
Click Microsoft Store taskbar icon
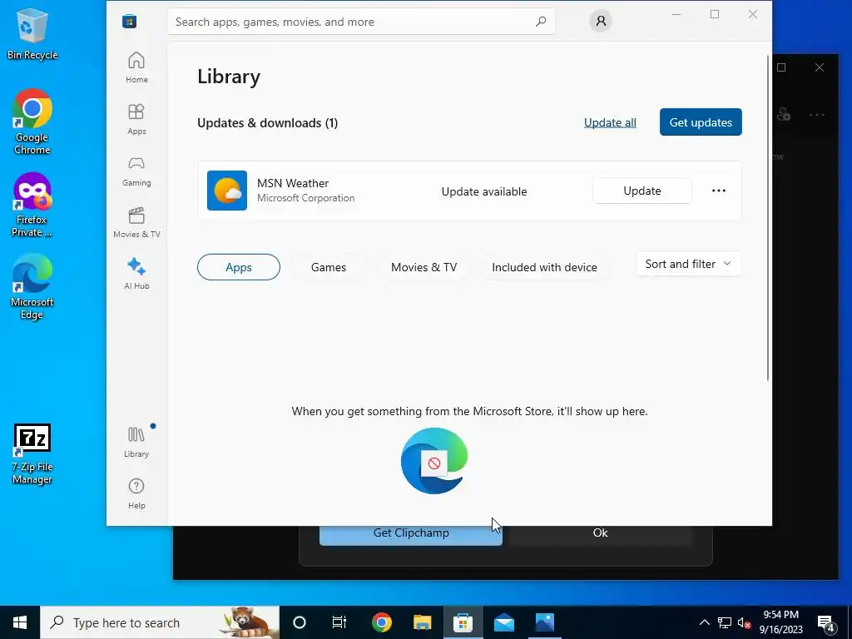coord(463,622)
